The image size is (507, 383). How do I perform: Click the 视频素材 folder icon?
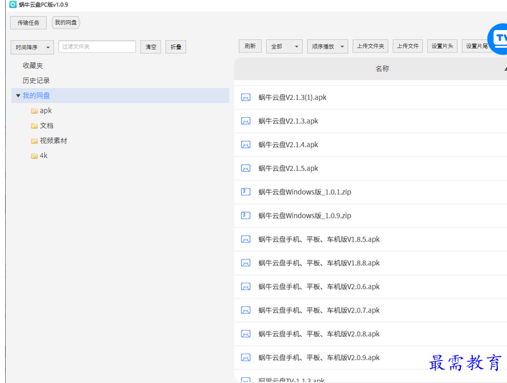point(34,141)
